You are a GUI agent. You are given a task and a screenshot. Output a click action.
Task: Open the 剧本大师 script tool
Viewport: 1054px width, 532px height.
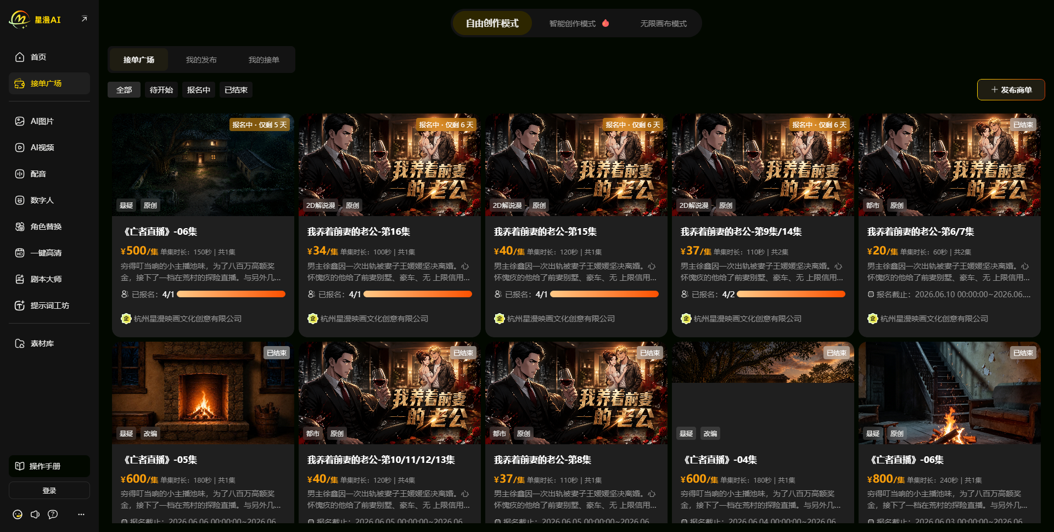click(49, 279)
